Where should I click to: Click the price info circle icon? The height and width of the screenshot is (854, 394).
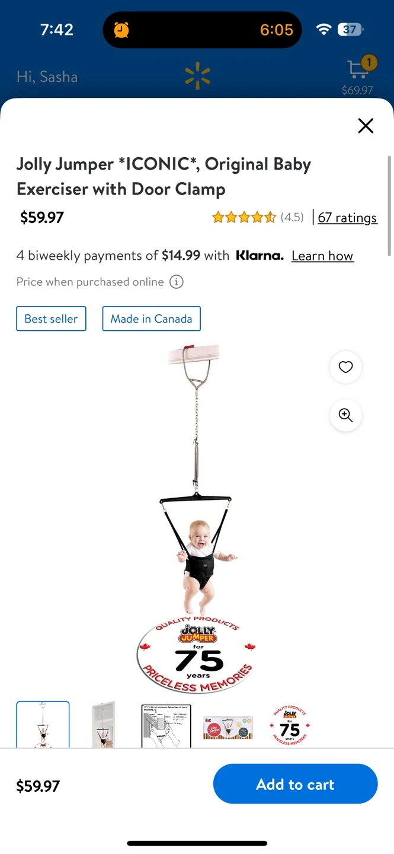point(177,282)
